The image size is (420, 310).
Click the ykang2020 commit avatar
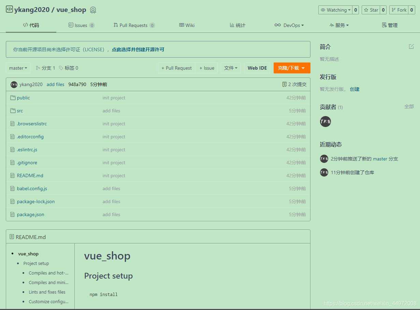click(x=14, y=84)
